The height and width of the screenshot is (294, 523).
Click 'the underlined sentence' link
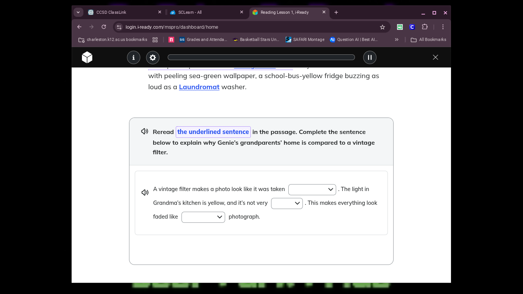coord(213,132)
